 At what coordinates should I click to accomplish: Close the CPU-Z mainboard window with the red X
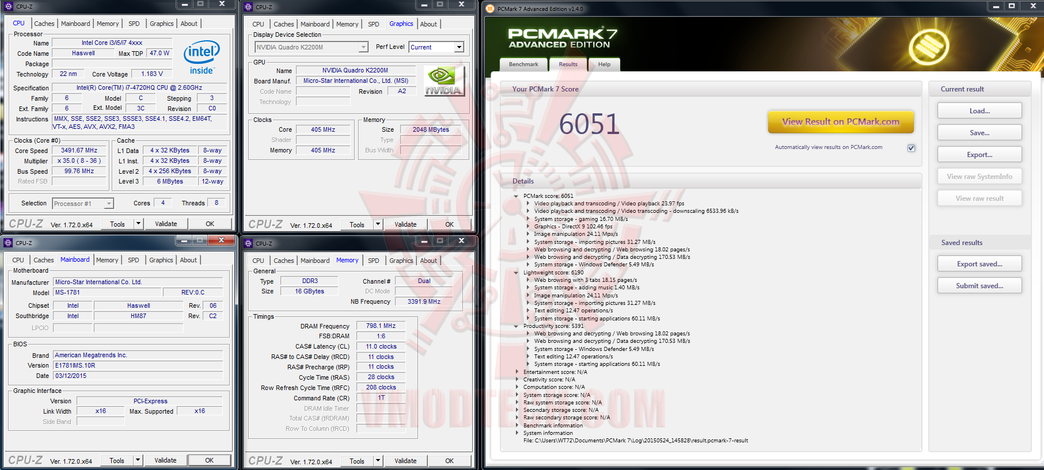[221, 240]
